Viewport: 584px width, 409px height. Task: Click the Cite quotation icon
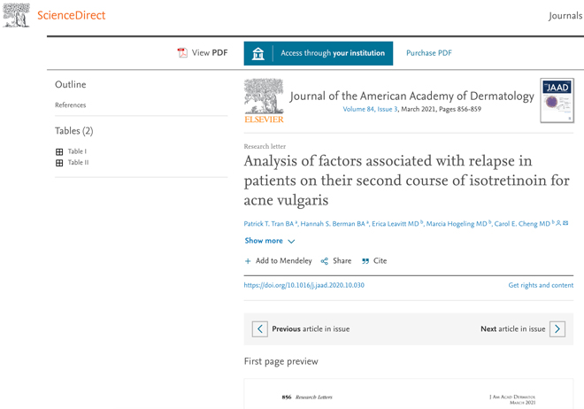tap(365, 261)
